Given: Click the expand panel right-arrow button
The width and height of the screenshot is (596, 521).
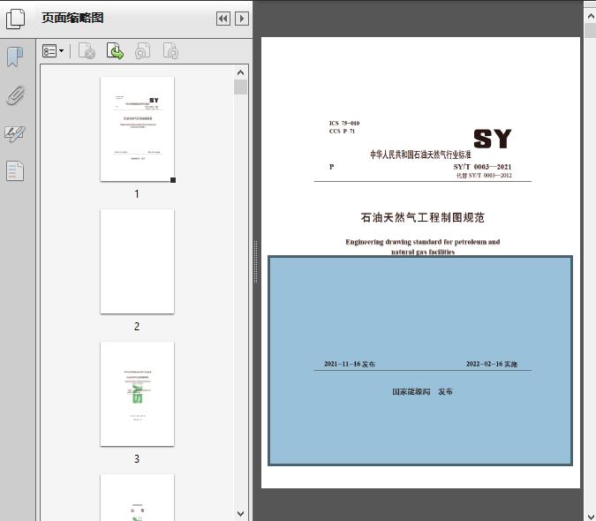Looking at the screenshot, I should pyautogui.click(x=242, y=19).
